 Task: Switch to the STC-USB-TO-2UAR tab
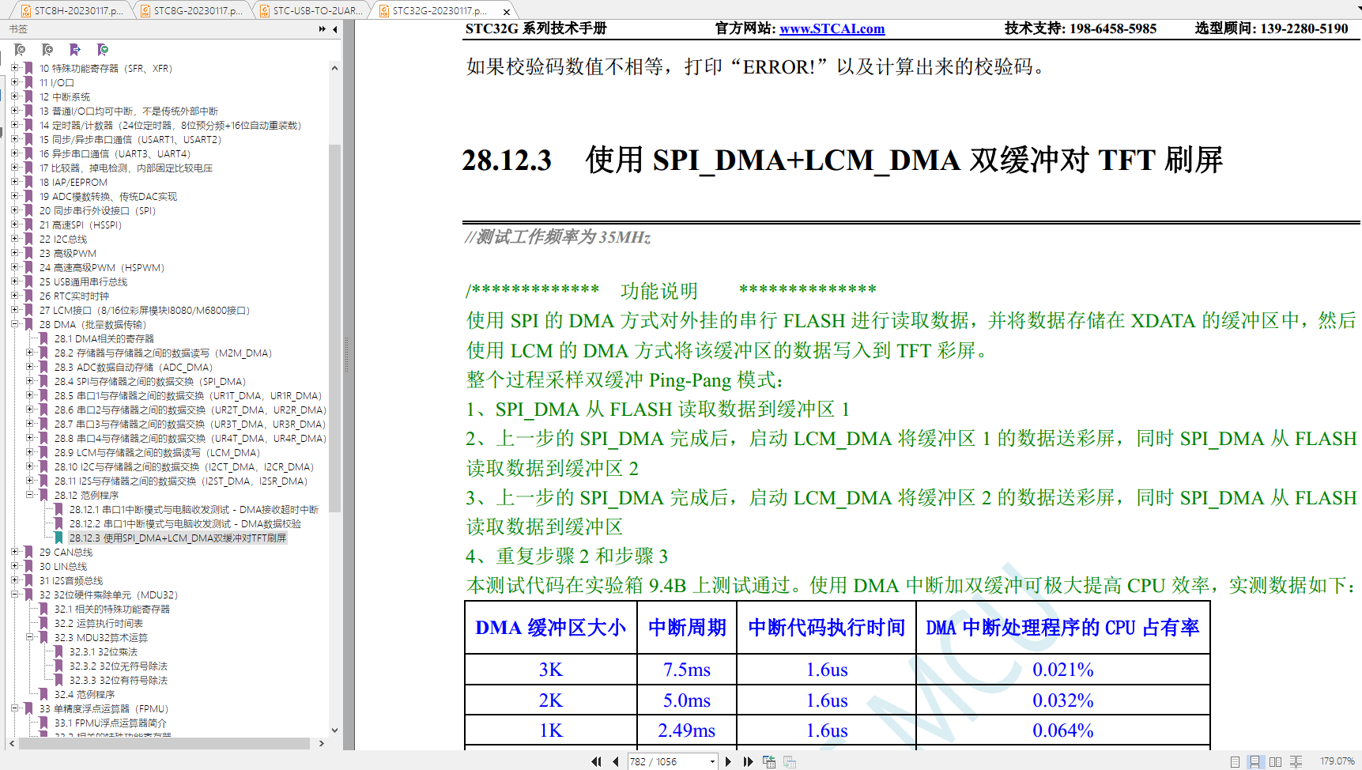pyautogui.click(x=311, y=11)
